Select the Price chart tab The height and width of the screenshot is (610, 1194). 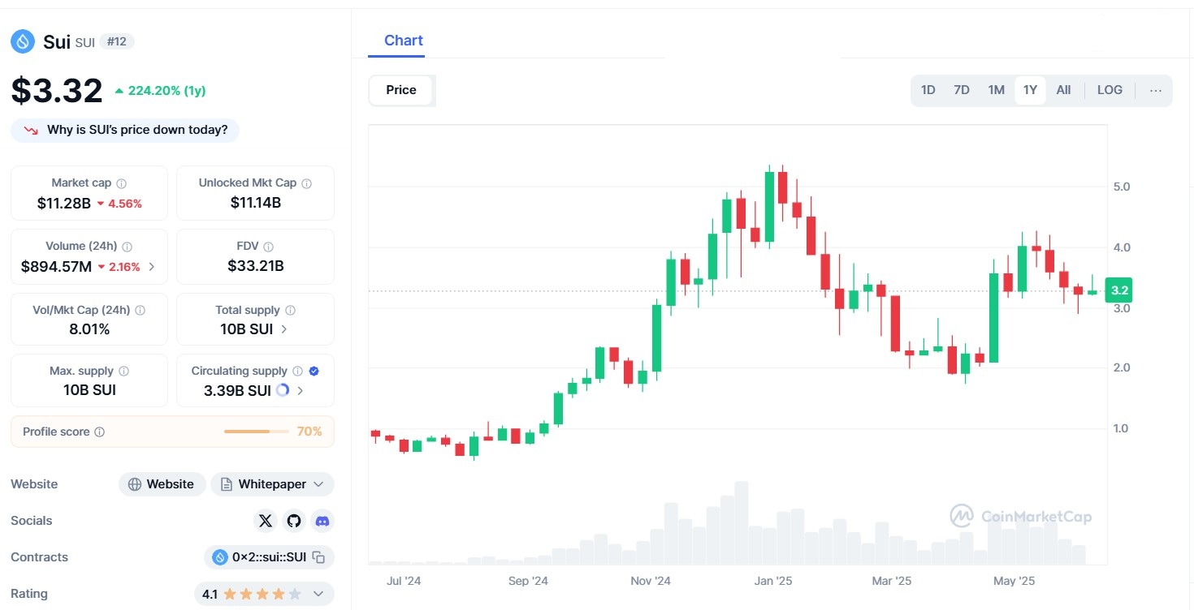[401, 90]
